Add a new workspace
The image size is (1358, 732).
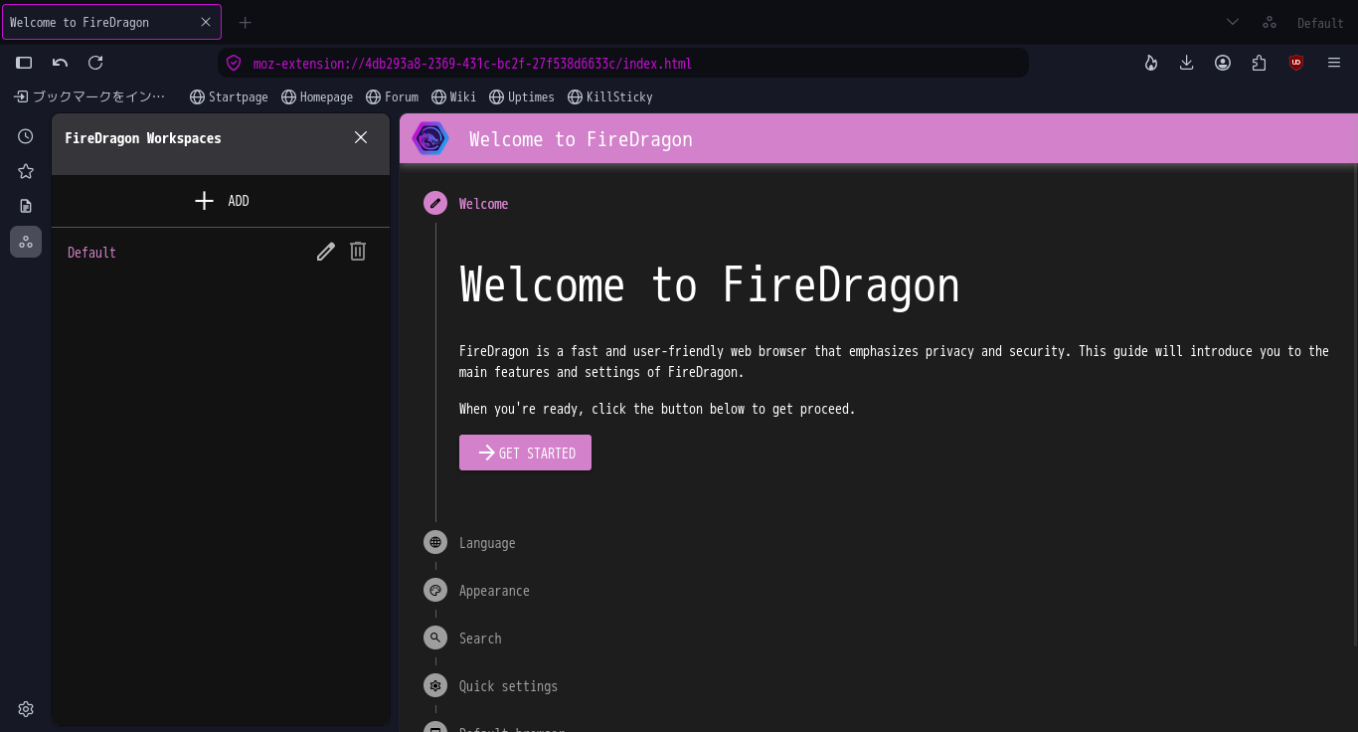[x=221, y=201]
